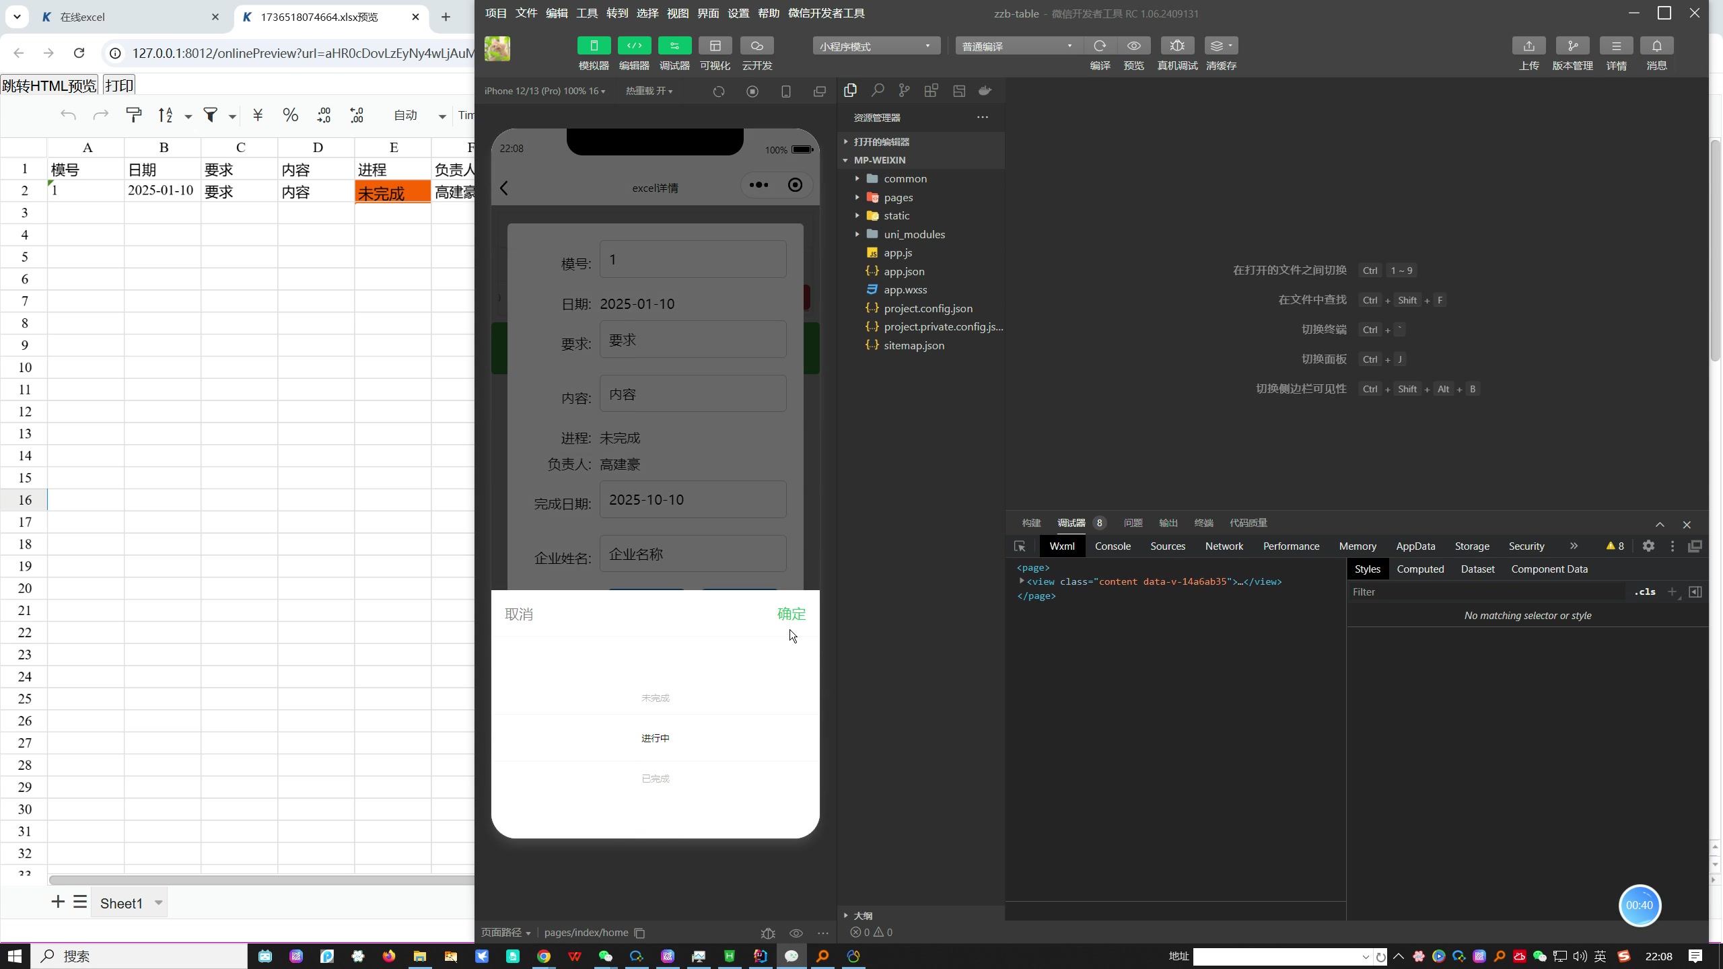Open the 工具 menu
This screenshot has height=969, width=1723.
coord(587,13)
